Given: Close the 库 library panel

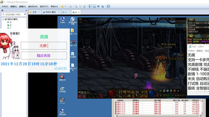Looking at the screenshot, I should click(26, 10).
